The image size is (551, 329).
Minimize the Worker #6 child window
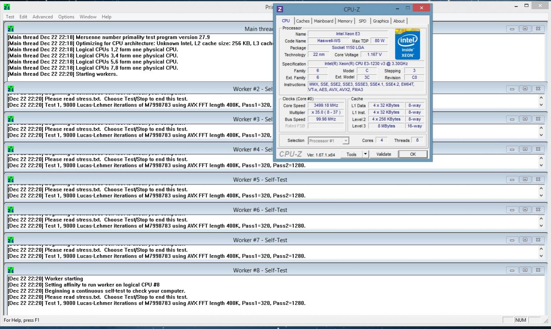click(512, 210)
